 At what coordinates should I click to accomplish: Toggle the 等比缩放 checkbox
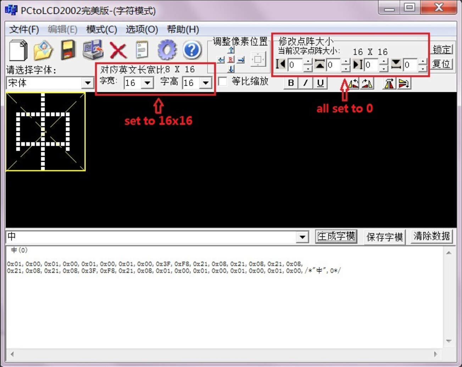click(223, 81)
